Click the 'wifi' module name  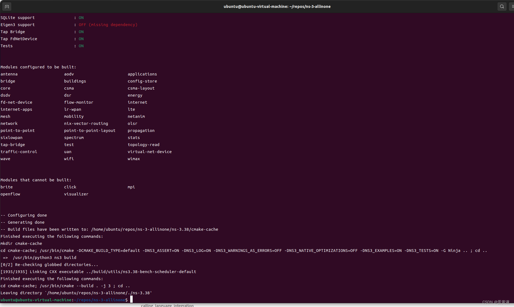coord(69,159)
